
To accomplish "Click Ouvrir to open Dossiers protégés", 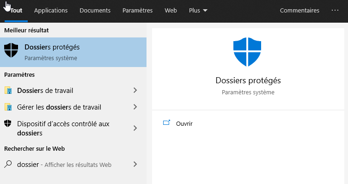I will pyautogui.click(x=184, y=123).
